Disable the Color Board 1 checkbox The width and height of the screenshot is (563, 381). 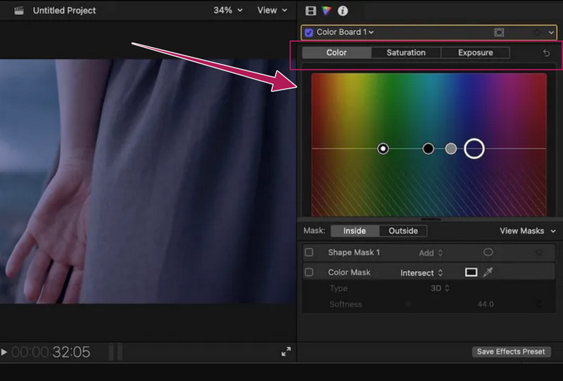[309, 32]
